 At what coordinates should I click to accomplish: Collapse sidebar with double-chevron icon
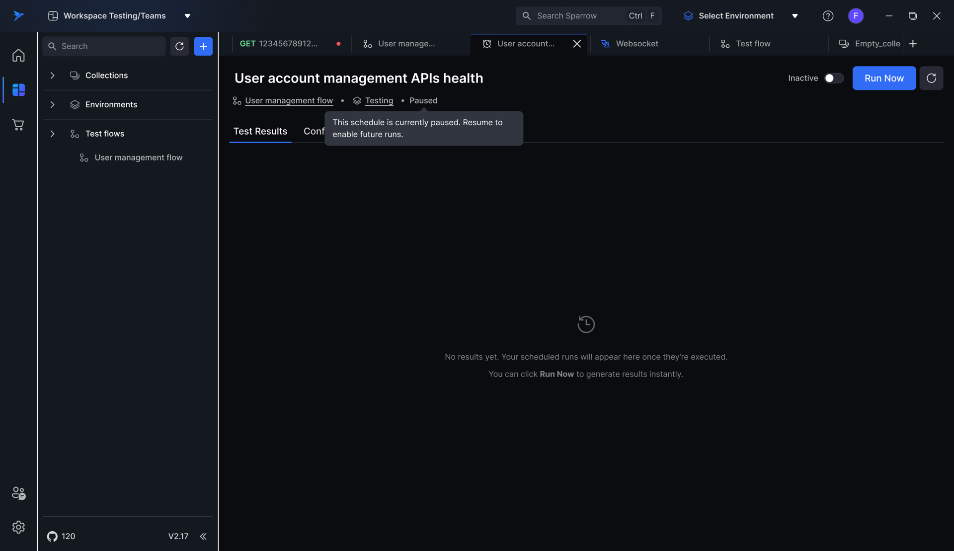pyautogui.click(x=203, y=536)
